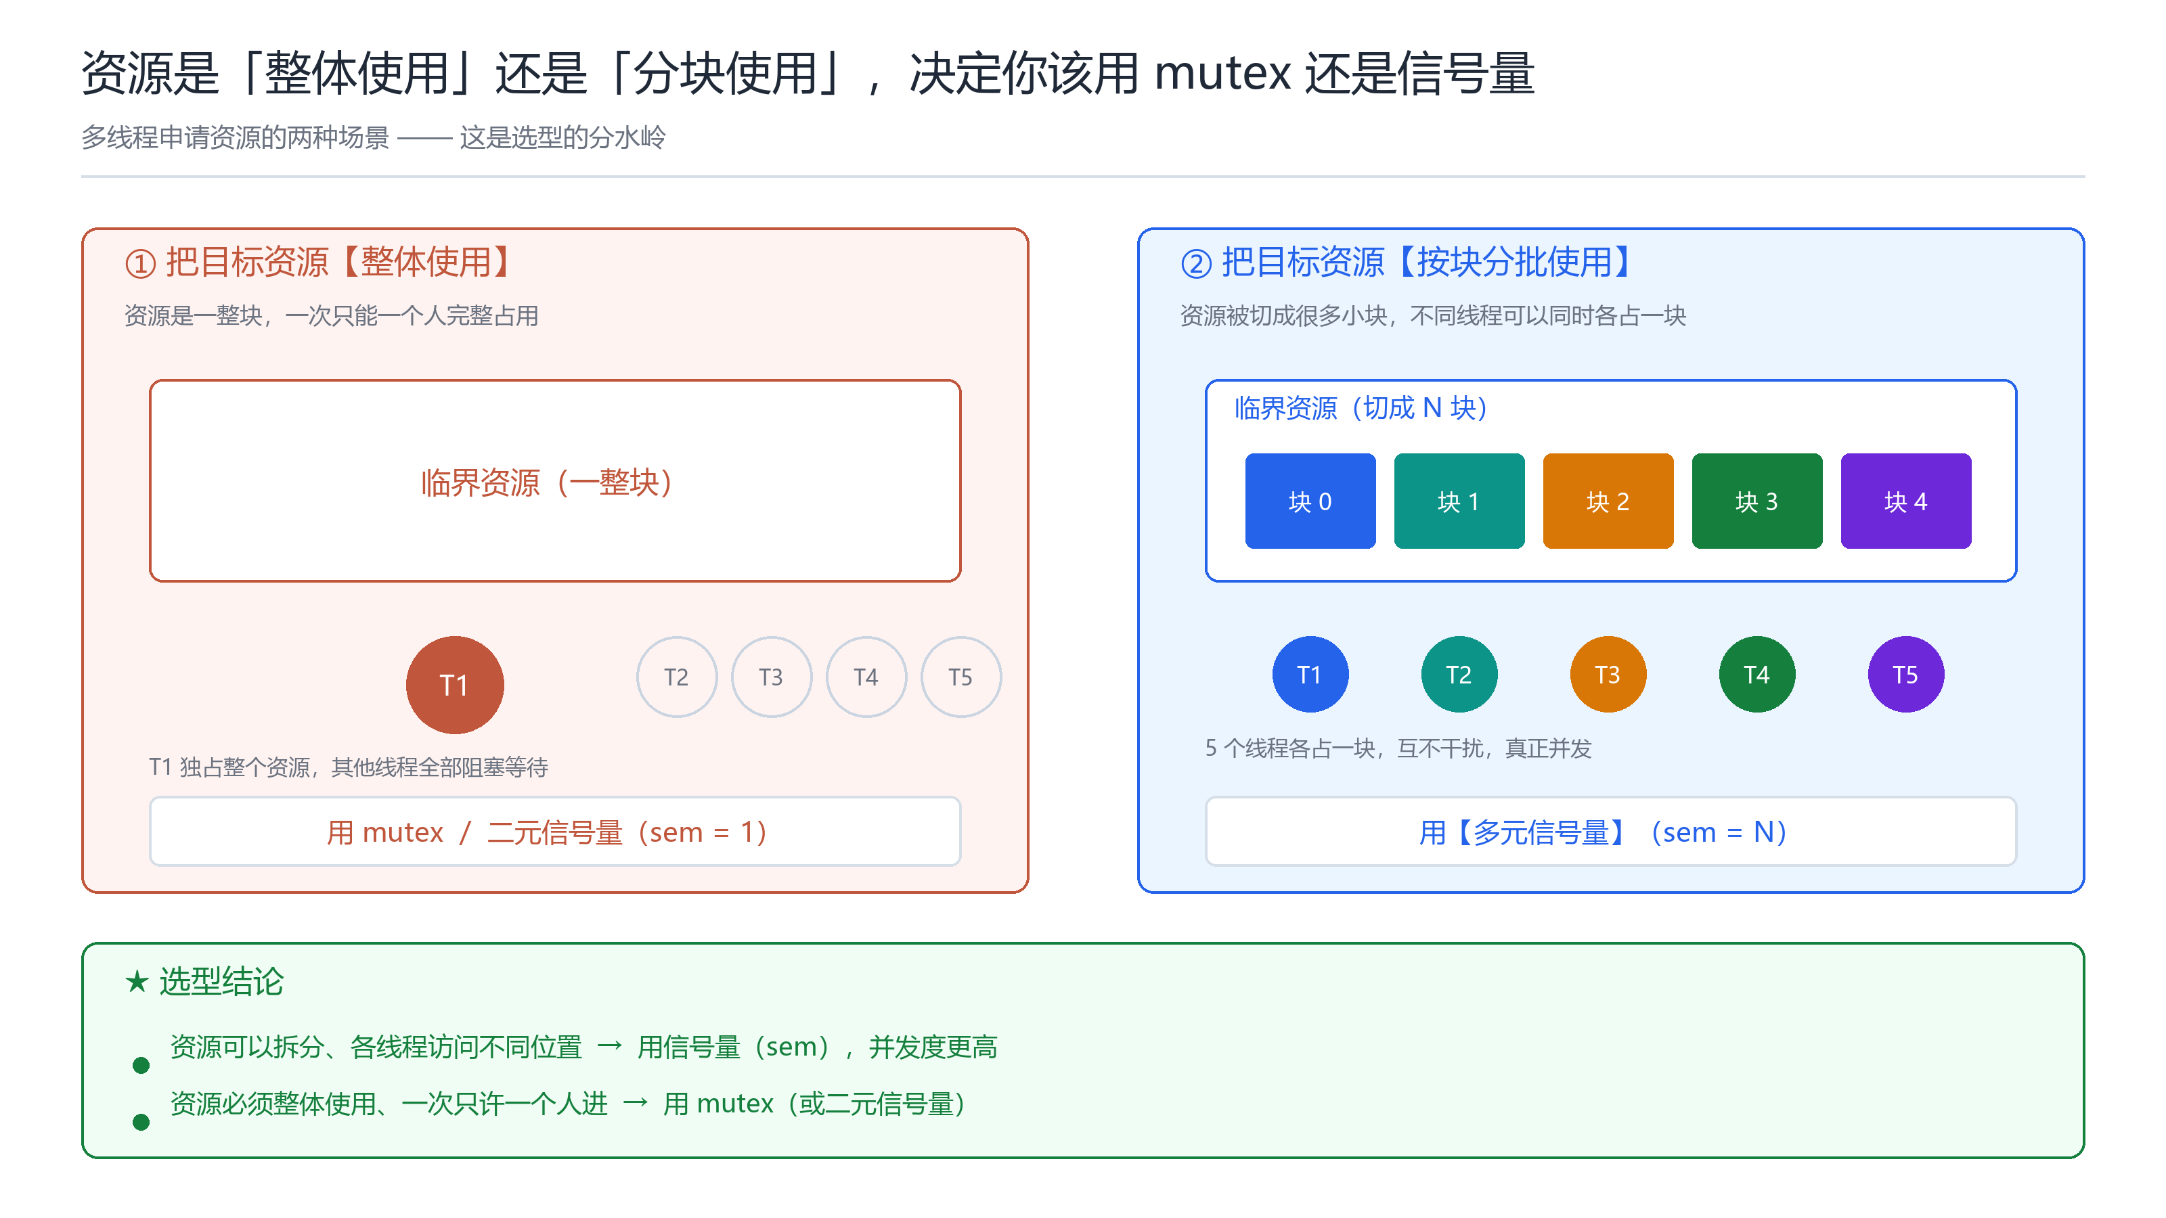Select the green T4 thread circle
2166x1218 pixels.
coord(1756,674)
